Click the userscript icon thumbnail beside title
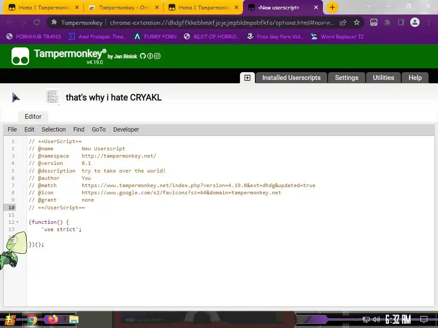 click(53, 97)
